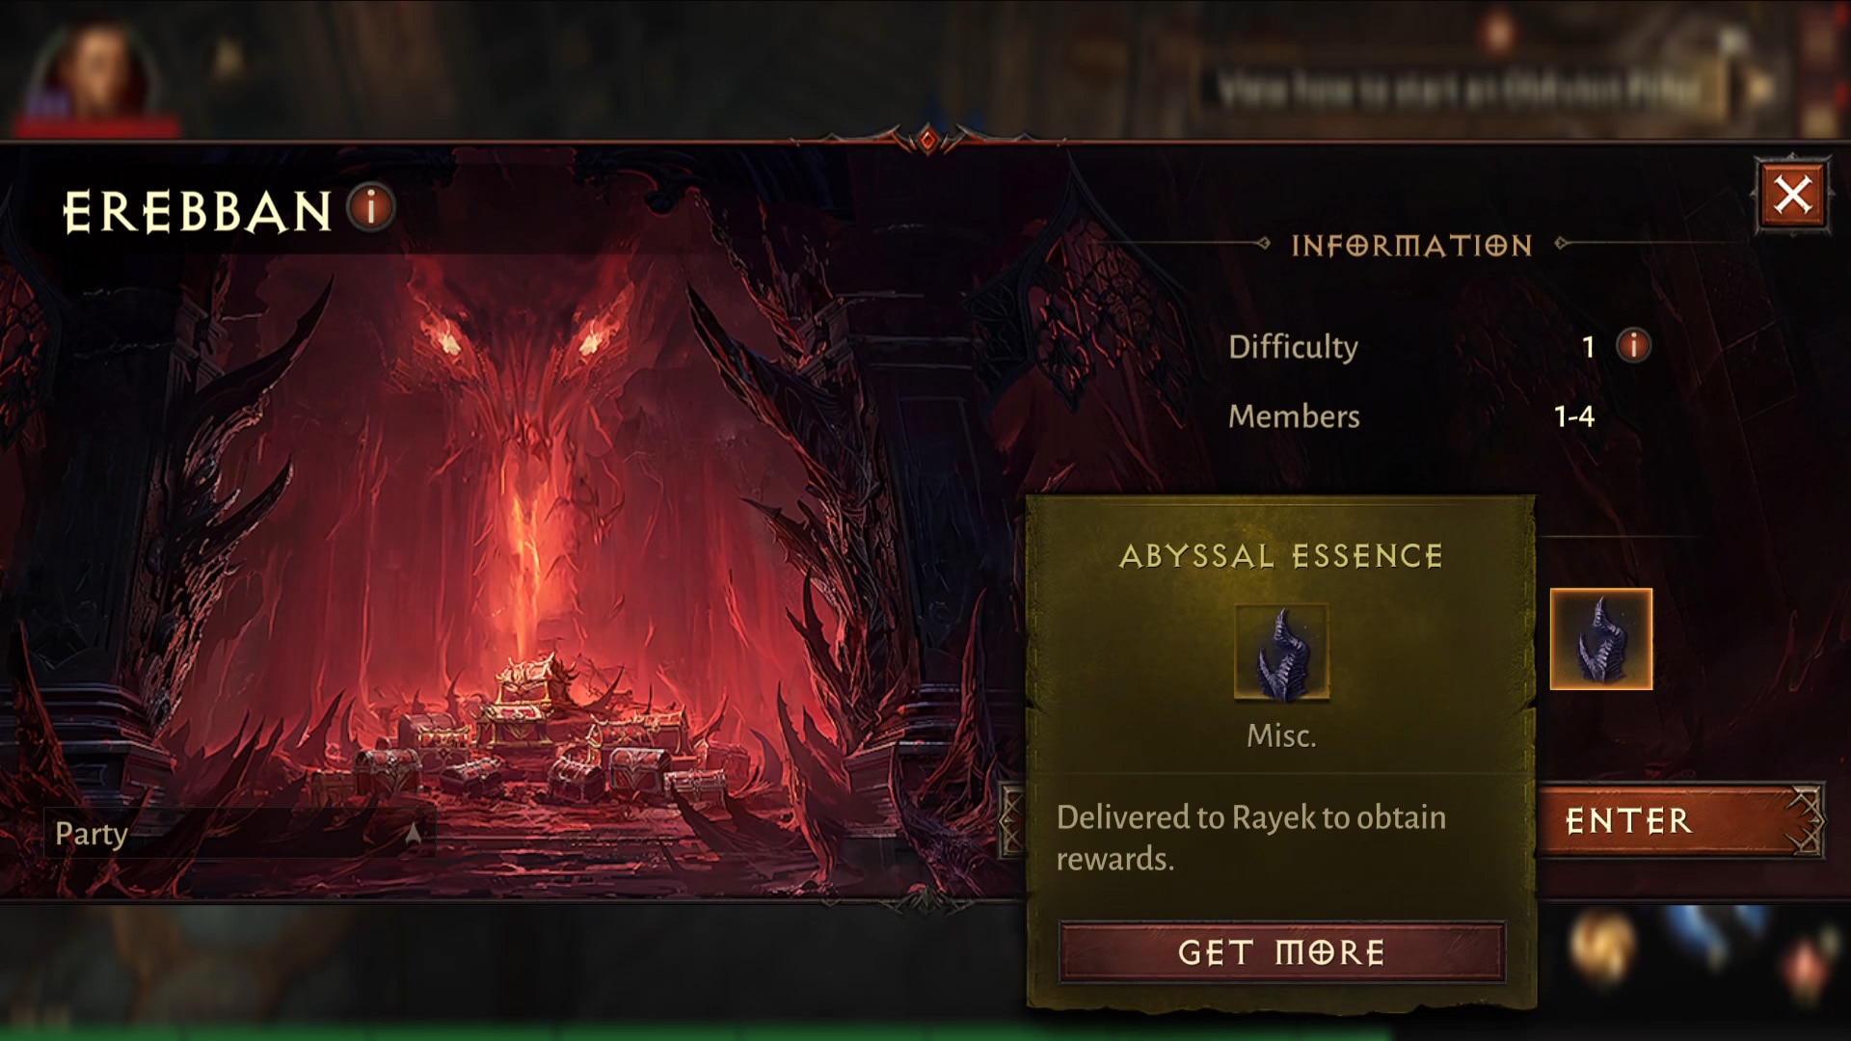
Task: Click the Get More button
Action: point(1281,952)
